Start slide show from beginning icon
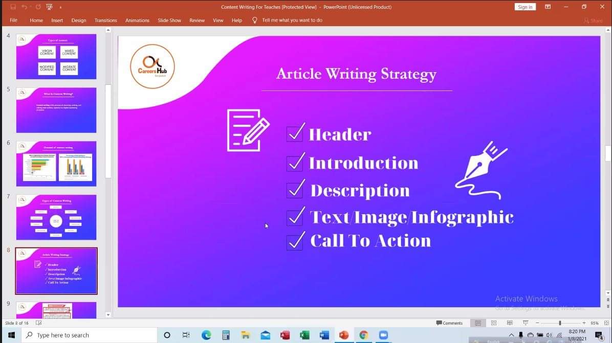The width and height of the screenshot is (612, 343). [49, 7]
